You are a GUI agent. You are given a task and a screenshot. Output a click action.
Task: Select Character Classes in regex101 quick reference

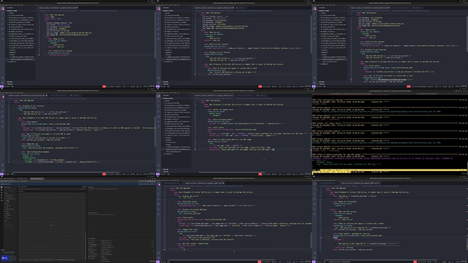click(x=93, y=255)
